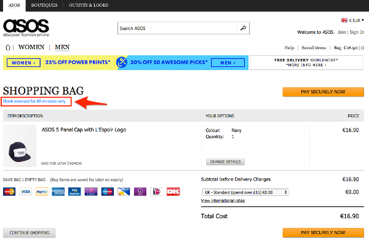Click the MEN banner button

click(228, 63)
